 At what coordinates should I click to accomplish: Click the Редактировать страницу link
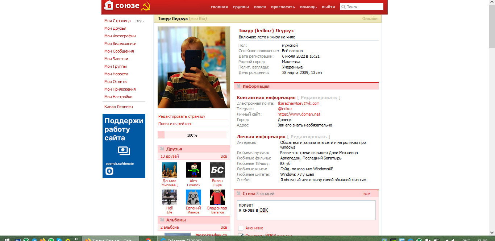click(182, 116)
